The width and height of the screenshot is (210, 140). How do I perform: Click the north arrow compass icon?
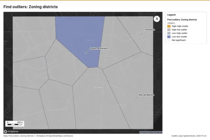(x=157, y=19)
